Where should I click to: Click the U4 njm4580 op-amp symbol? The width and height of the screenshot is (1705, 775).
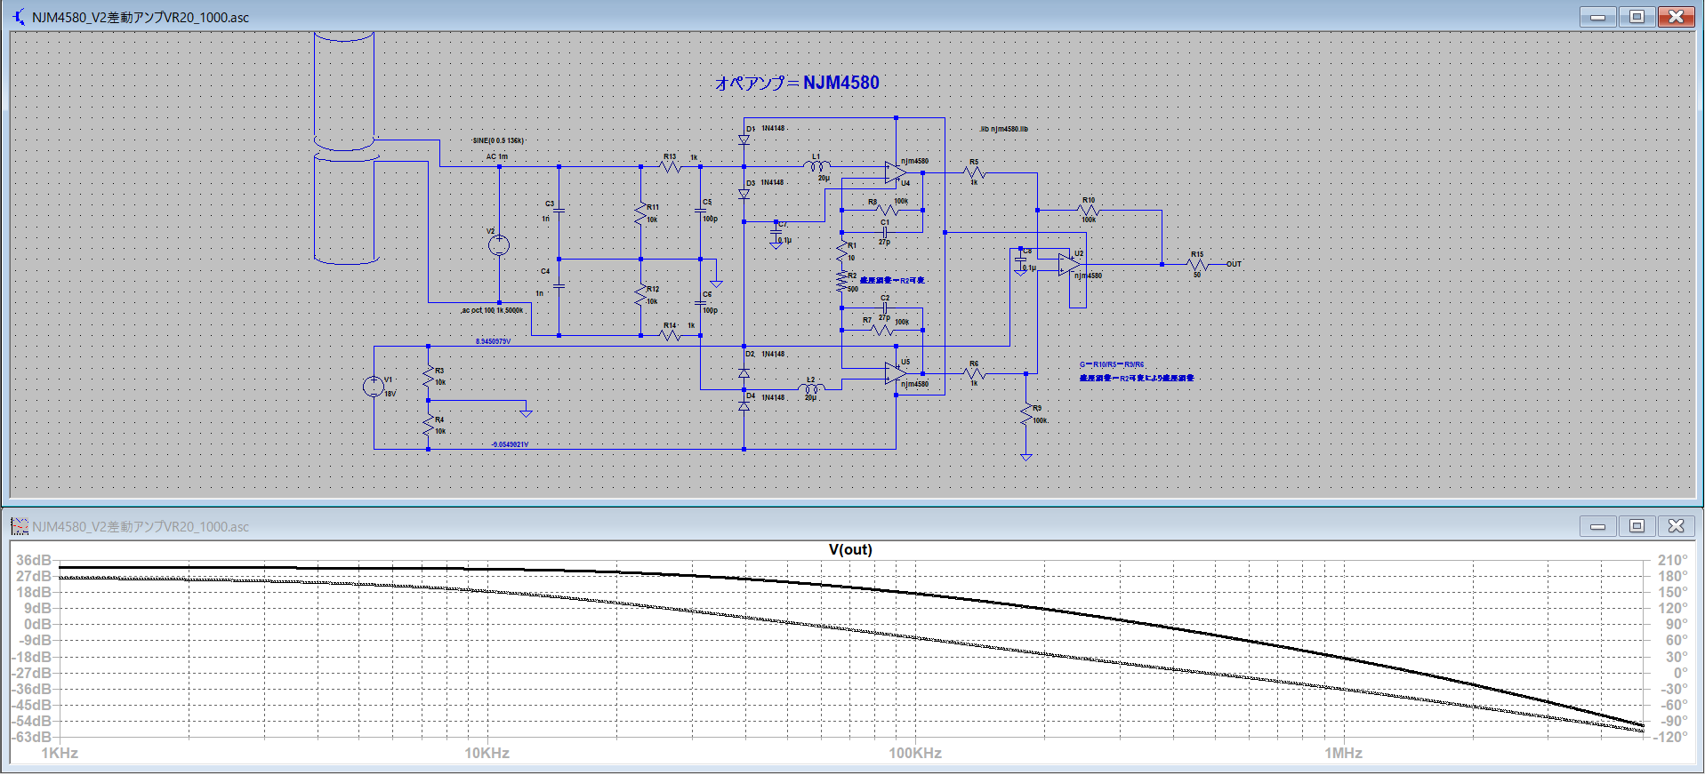click(x=895, y=172)
